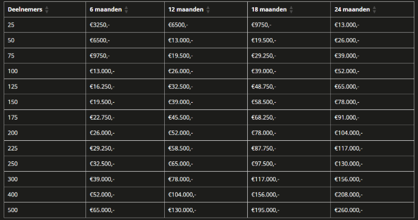Image resolution: width=418 pixels, height=220 pixels.
Task: Click the 24 maanden header label
Action: (352, 10)
